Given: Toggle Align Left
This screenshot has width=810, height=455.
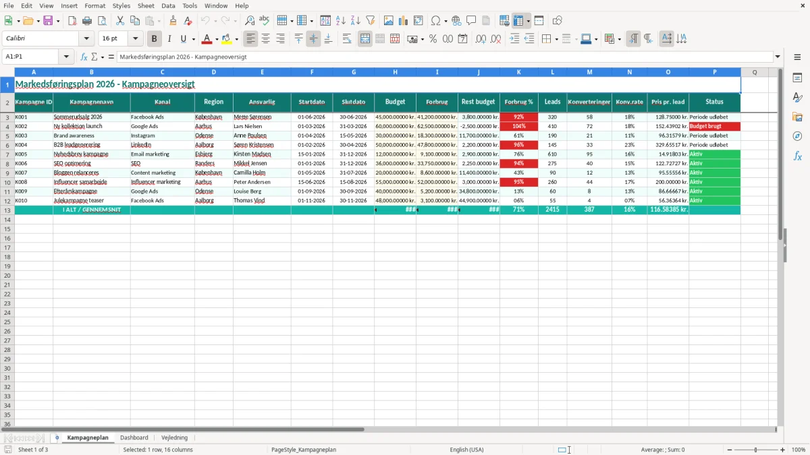Looking at the screenshot, I should tap(251, 39).
